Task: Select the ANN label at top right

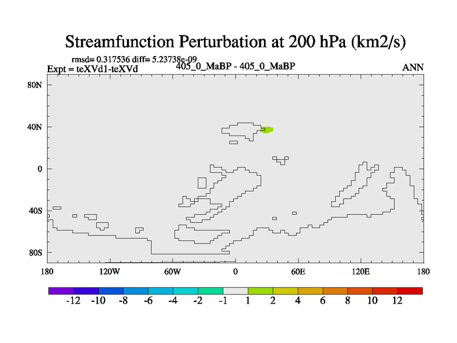Action: coord(413,67)
